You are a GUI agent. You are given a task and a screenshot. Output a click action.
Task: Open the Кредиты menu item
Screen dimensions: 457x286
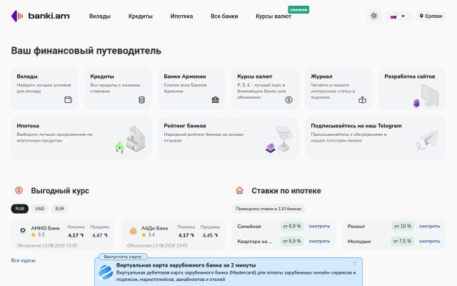click(140, 16)
